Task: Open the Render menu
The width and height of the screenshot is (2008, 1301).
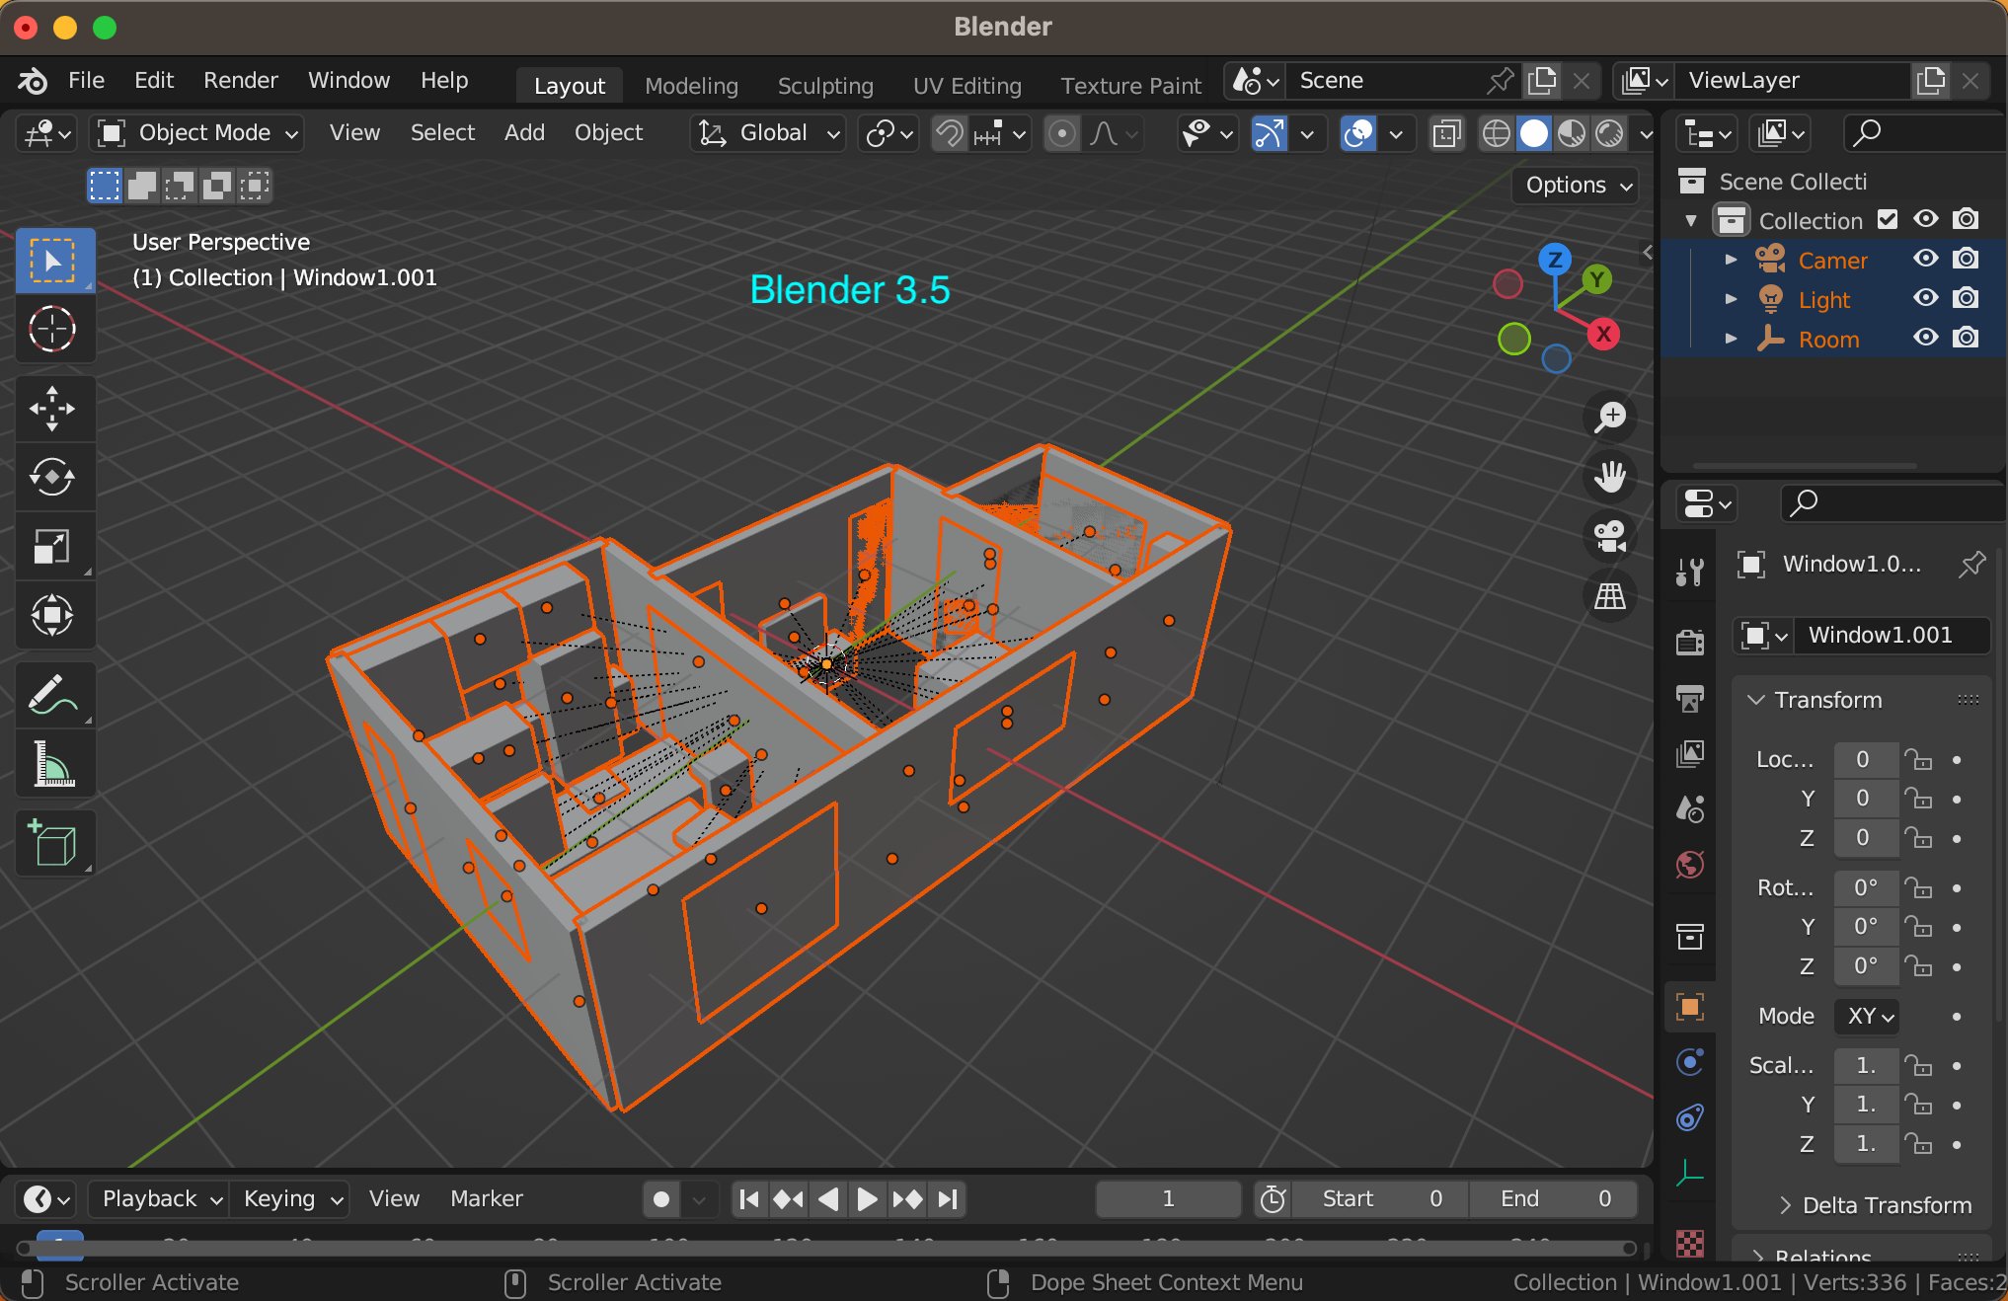Action: pos(240,80)
